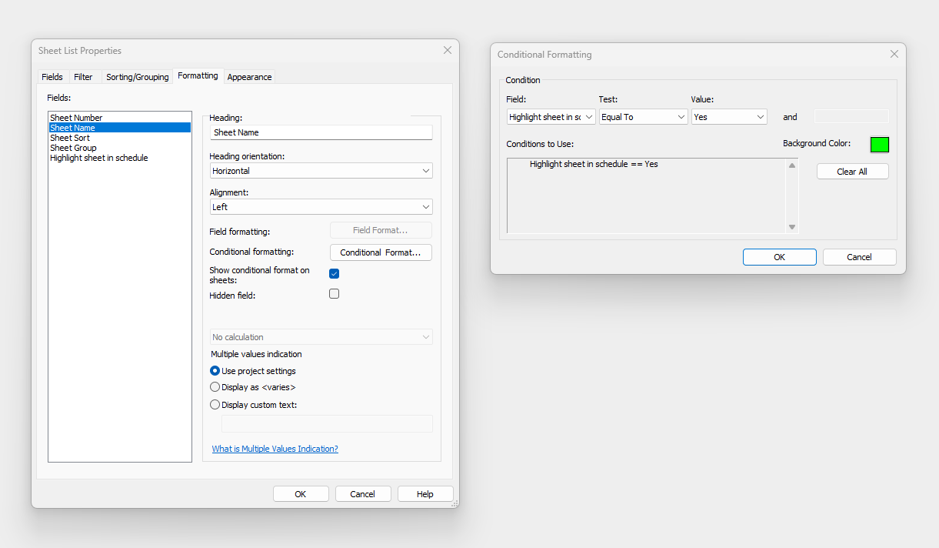This screenshot has height=548, width=939.
Task: Select Highlight sheet in schedule field
Action: pos(119,158)
